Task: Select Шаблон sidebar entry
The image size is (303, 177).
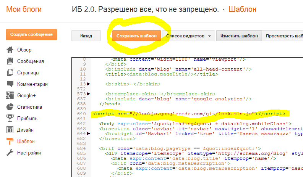Action: click(26, 141)
